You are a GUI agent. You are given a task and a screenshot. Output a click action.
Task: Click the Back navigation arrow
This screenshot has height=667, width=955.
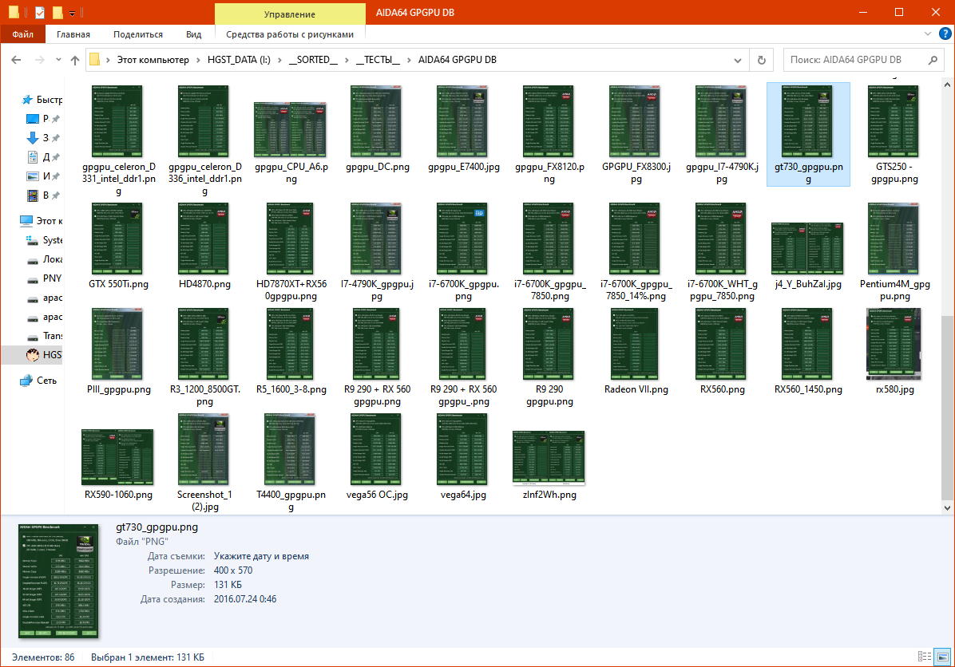click(x=17, y=60)
